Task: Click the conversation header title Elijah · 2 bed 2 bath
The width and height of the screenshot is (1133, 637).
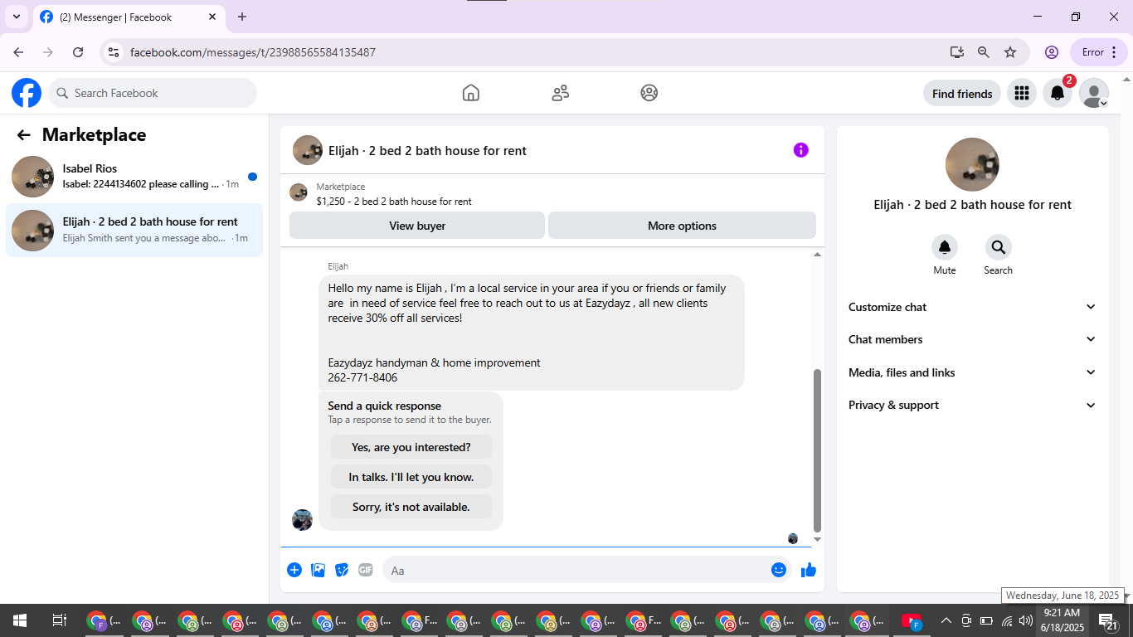Action: 427,151
